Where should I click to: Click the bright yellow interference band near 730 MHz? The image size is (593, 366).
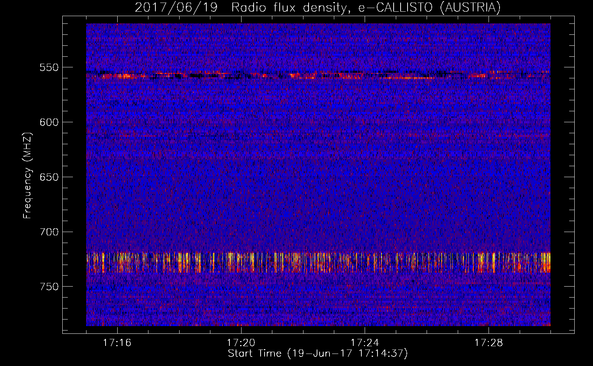[x=318, y=262]
